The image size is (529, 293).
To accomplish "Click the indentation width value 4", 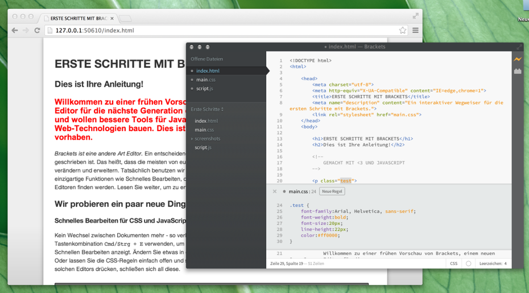I will click(x=505, y=263).
